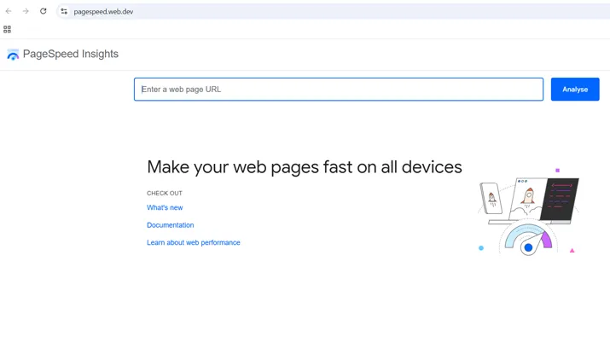Click the PageSpeed Insights logo icon
The height and width of the screenshot is (354, 610).
(x=13, y=55)
